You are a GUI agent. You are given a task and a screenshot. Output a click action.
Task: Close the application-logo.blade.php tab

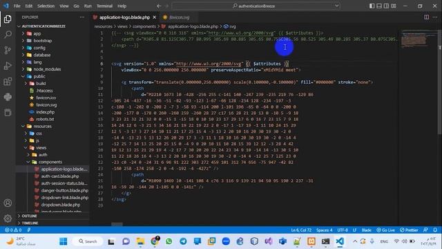pos(154,17)
